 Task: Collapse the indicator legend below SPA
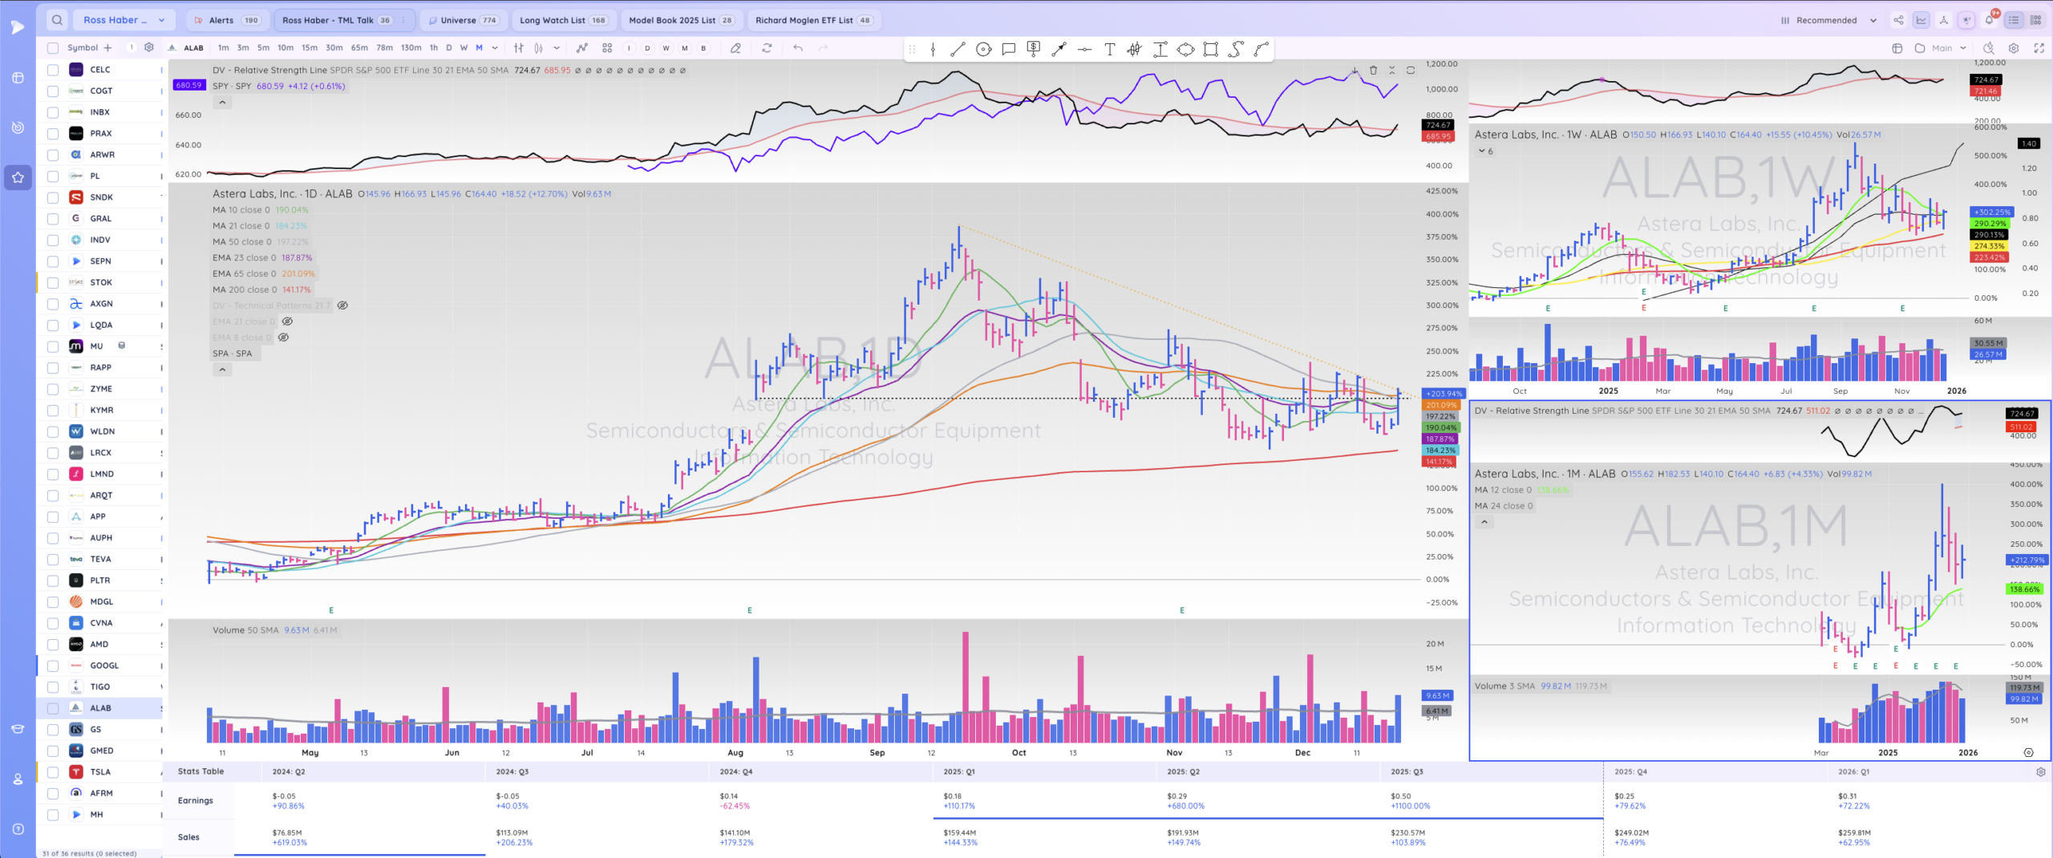(x=222, y=370)
